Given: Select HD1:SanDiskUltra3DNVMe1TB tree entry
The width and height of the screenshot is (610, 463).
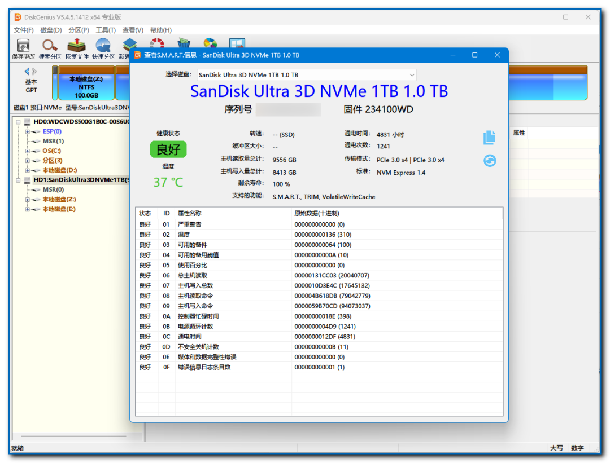Looking at the screenshot, I should [x=82, y=180].
